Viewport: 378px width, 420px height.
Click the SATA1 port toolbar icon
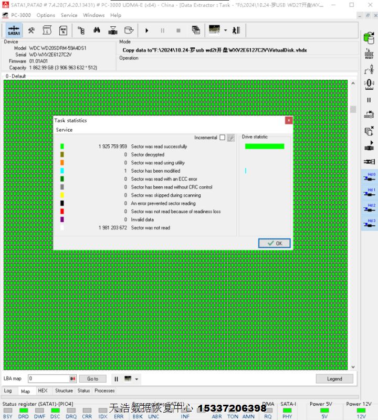pyautogui.click(x=14, y=30)
